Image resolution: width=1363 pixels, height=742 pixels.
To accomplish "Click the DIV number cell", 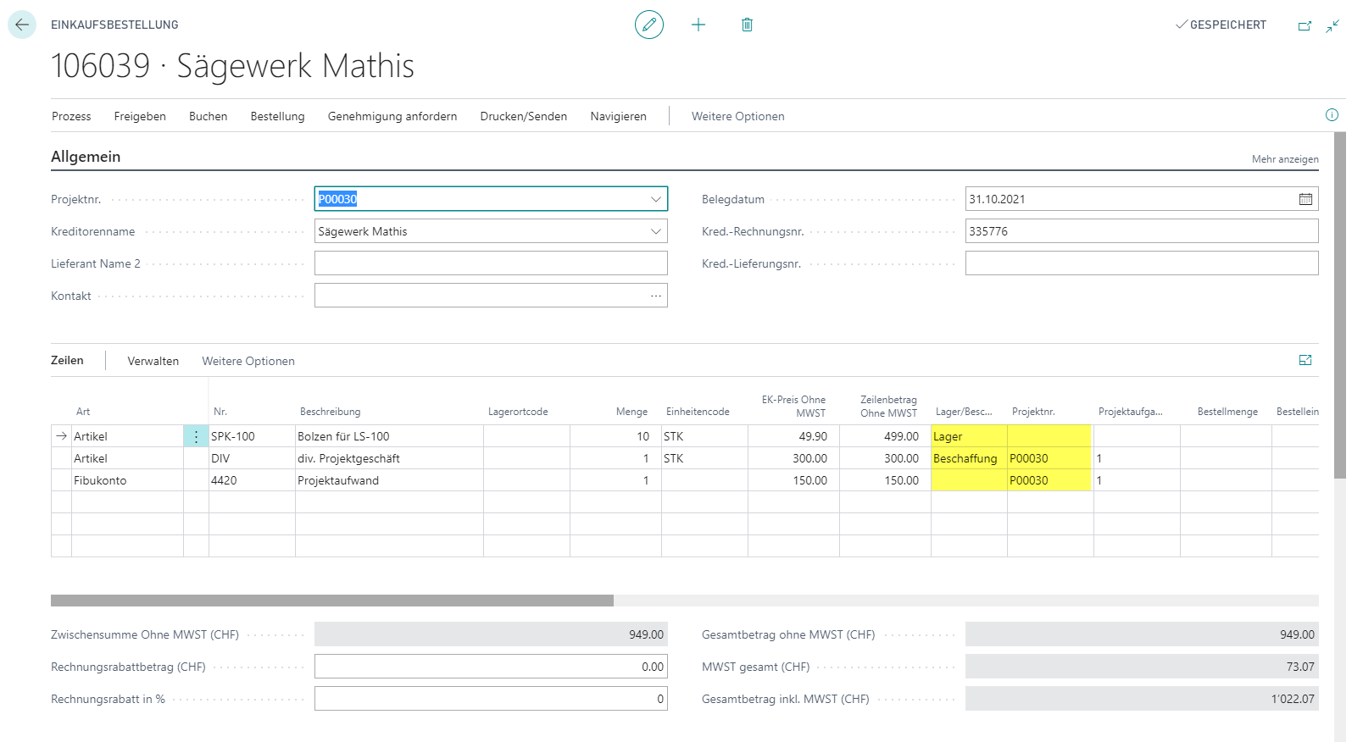I will [252, 458].
